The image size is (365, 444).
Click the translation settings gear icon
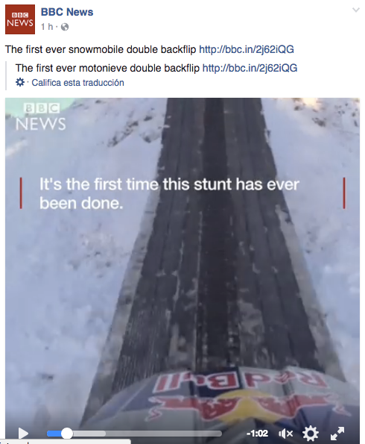point(20,82)
